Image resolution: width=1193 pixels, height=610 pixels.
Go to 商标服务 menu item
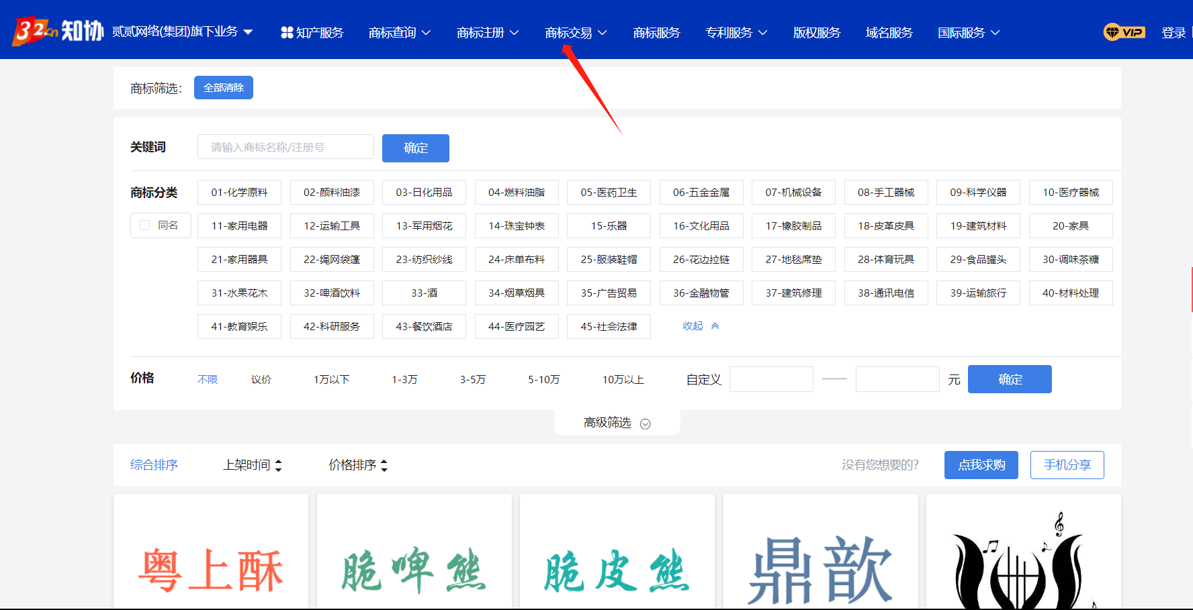coord(656,32)
